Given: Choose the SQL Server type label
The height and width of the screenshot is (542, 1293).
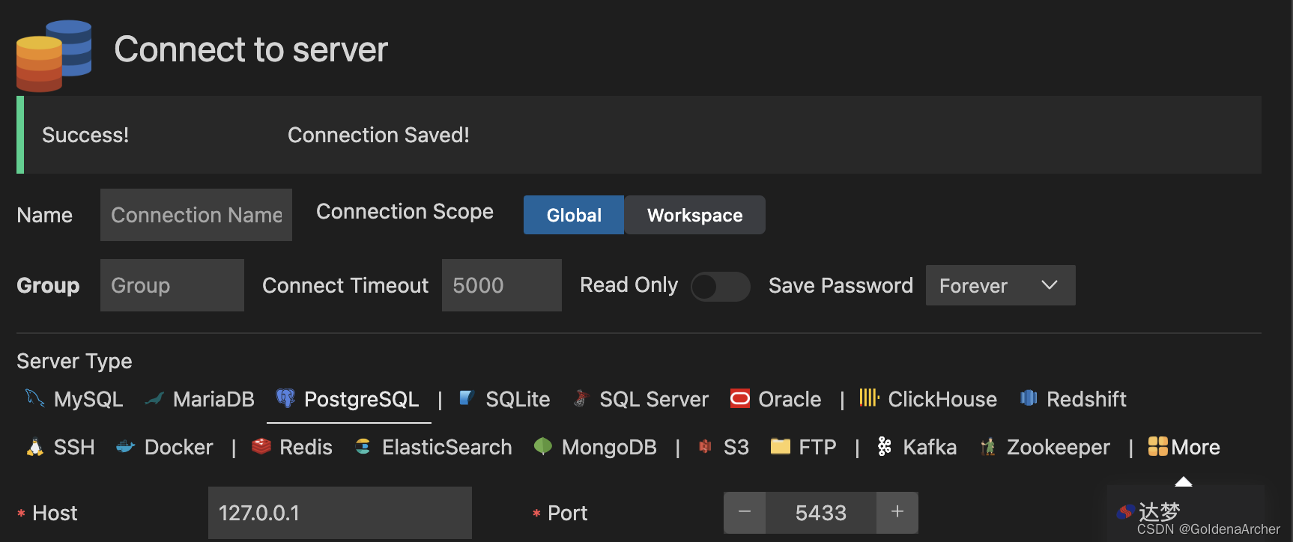Looking at the screenshot, I should [x=654, y=399].
